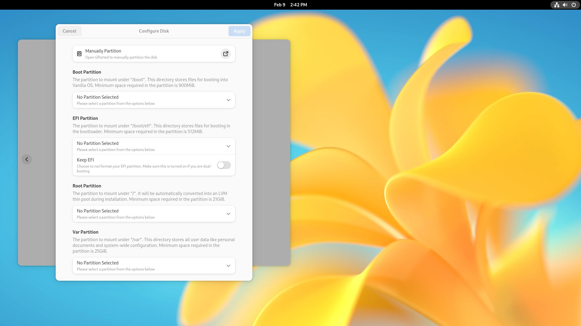Click the Keep EFI dual-booting description
Image resolution: width=581 pixels, height=326 pixels.
[x=144, y=169]
